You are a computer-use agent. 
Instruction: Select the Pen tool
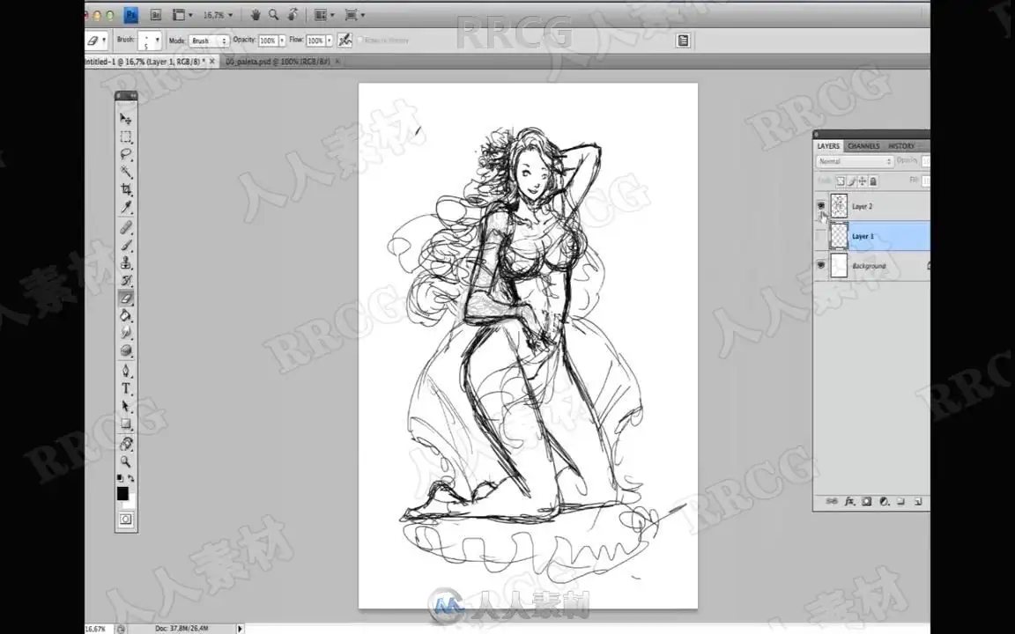(x=126, y=371)
